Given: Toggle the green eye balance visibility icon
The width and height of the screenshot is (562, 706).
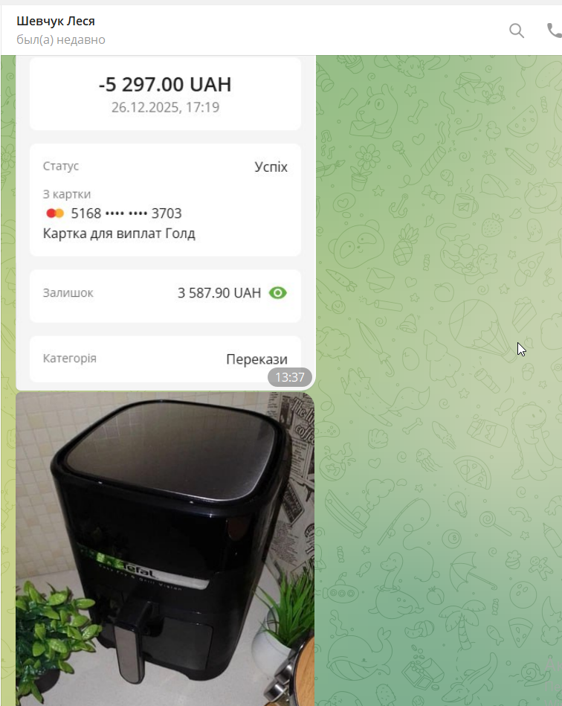Looking at the screenshot, I should [x=277, y=293].
